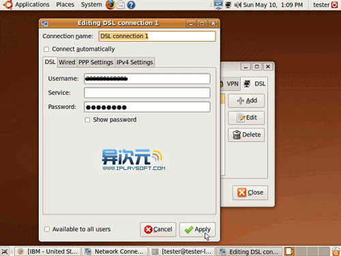The height and width of the screenshot is (256, 341).
Task: Select the DSL tab in Network Connections window
Action: click(254, 84)
